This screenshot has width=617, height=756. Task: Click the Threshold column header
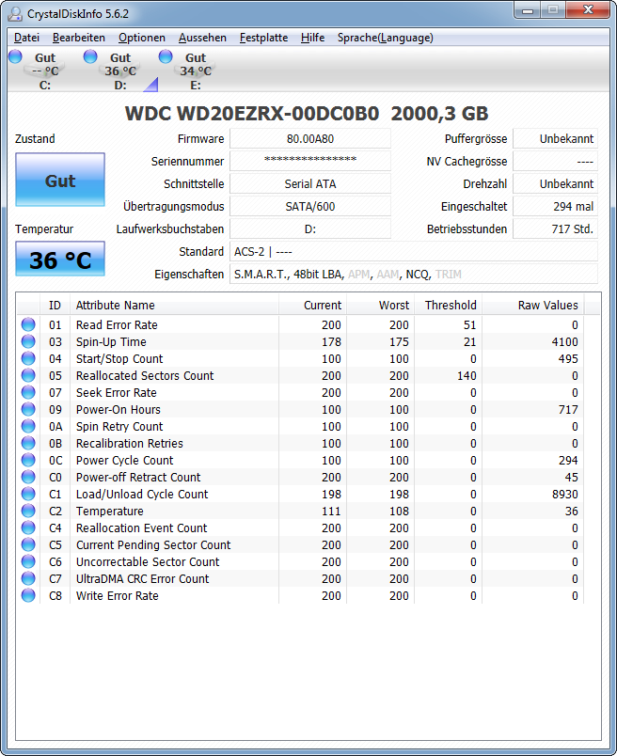448,306
